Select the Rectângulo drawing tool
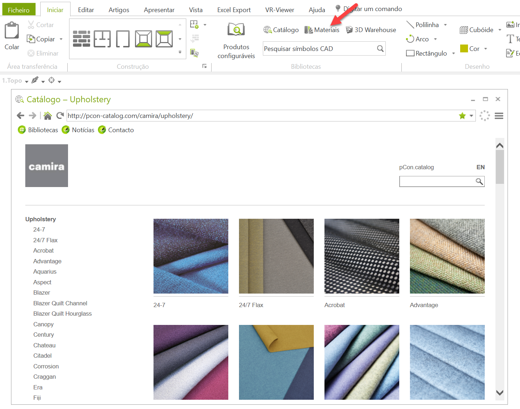This screenshot has height=409, width=520. pyautogui.click(x=427, y=53)
